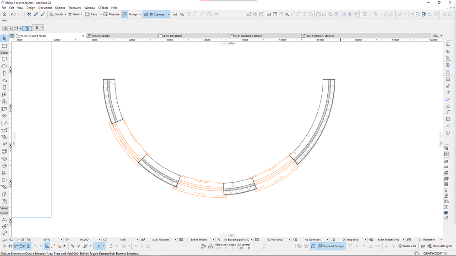This screenshot has width=456, height=256.
Task: Open the 3D Cutaway dropdown arrow
Action: (168, 14)
